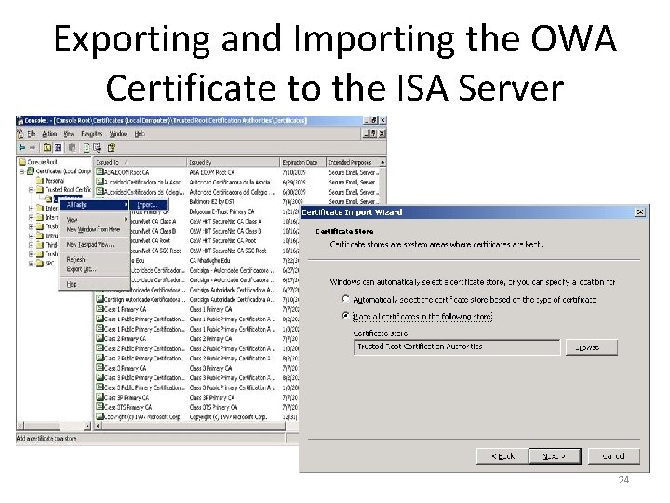Click certificate icon for ABA.ECOM Root CA

tap(100, 172)
